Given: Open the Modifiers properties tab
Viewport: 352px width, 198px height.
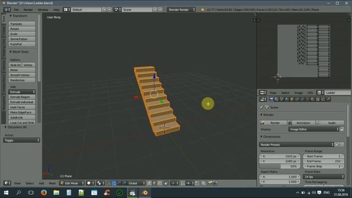Looking at the screenshot, I should click(x=302, y=99).
